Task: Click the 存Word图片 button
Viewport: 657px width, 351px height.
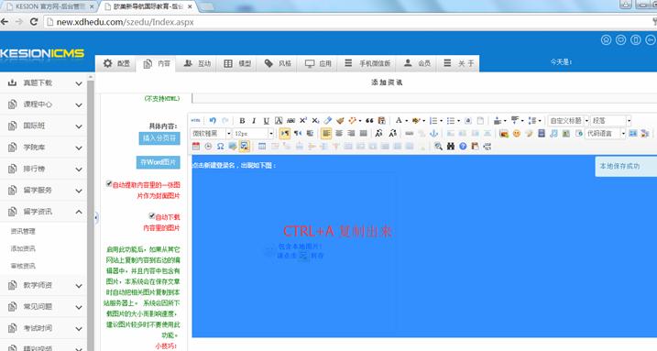Action: pyautogui.click(x=158, y=162)
